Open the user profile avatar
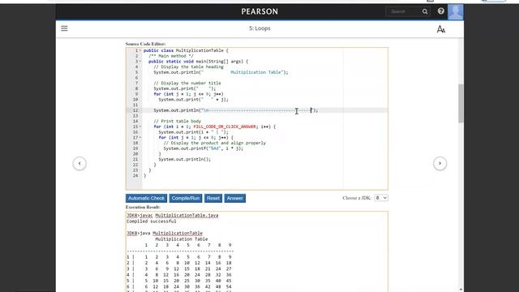 tap(456, 12)
